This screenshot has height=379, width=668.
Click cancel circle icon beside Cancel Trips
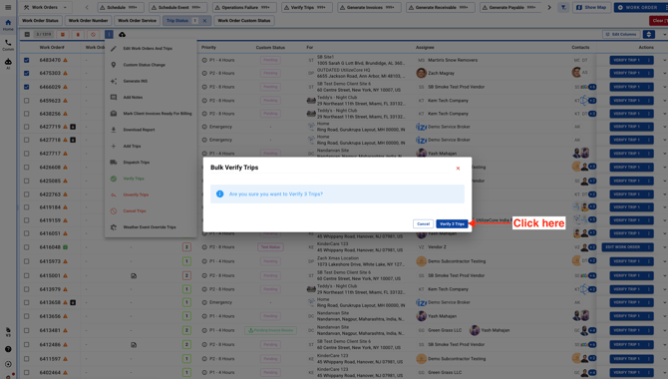pyautogui.click(x=114, y=211)
